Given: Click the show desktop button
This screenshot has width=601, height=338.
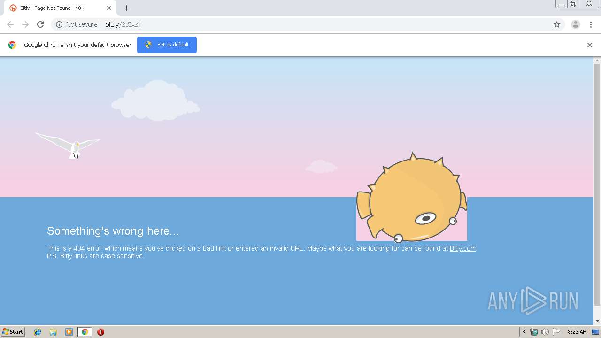Looking at the screenshot, I should [596, 332].
